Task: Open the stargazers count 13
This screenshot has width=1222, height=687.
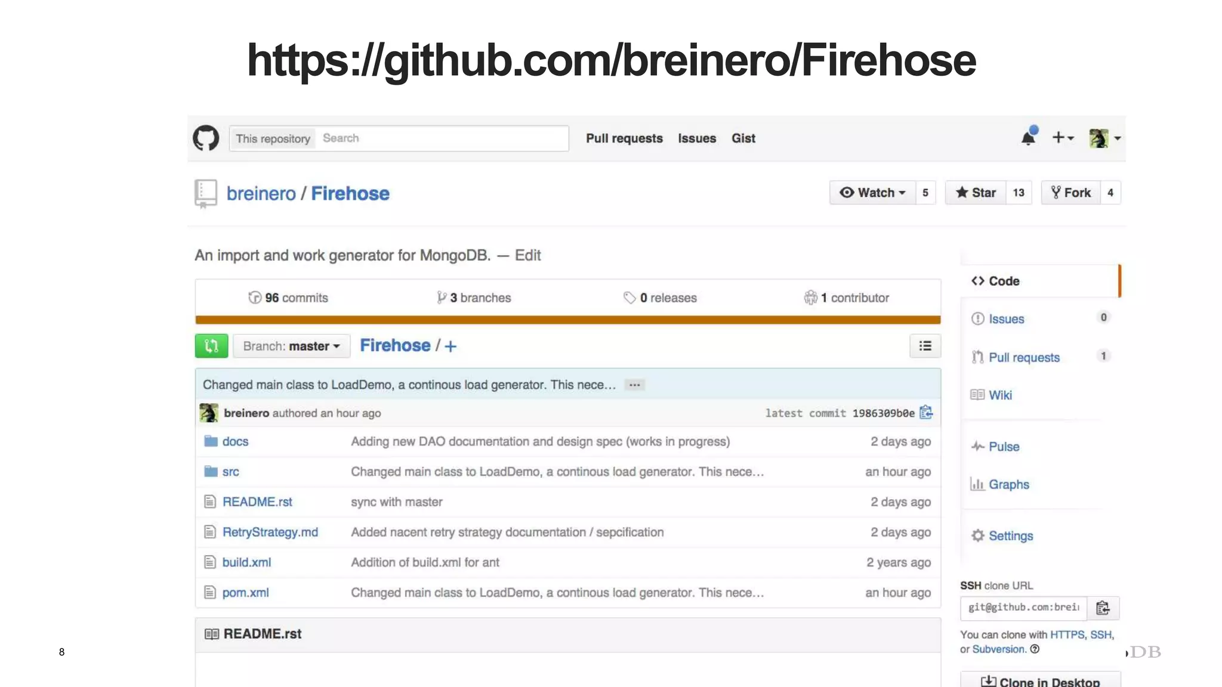Action: click(x=1019, y=193)
